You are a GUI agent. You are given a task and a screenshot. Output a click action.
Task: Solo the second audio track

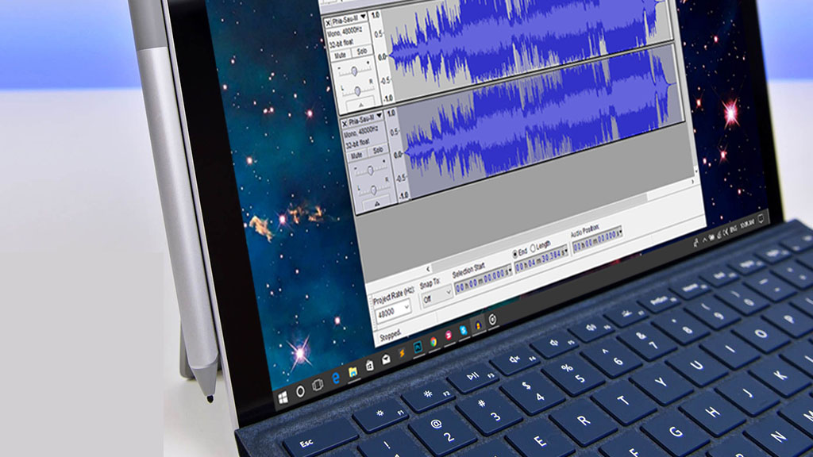coord(378,150)
